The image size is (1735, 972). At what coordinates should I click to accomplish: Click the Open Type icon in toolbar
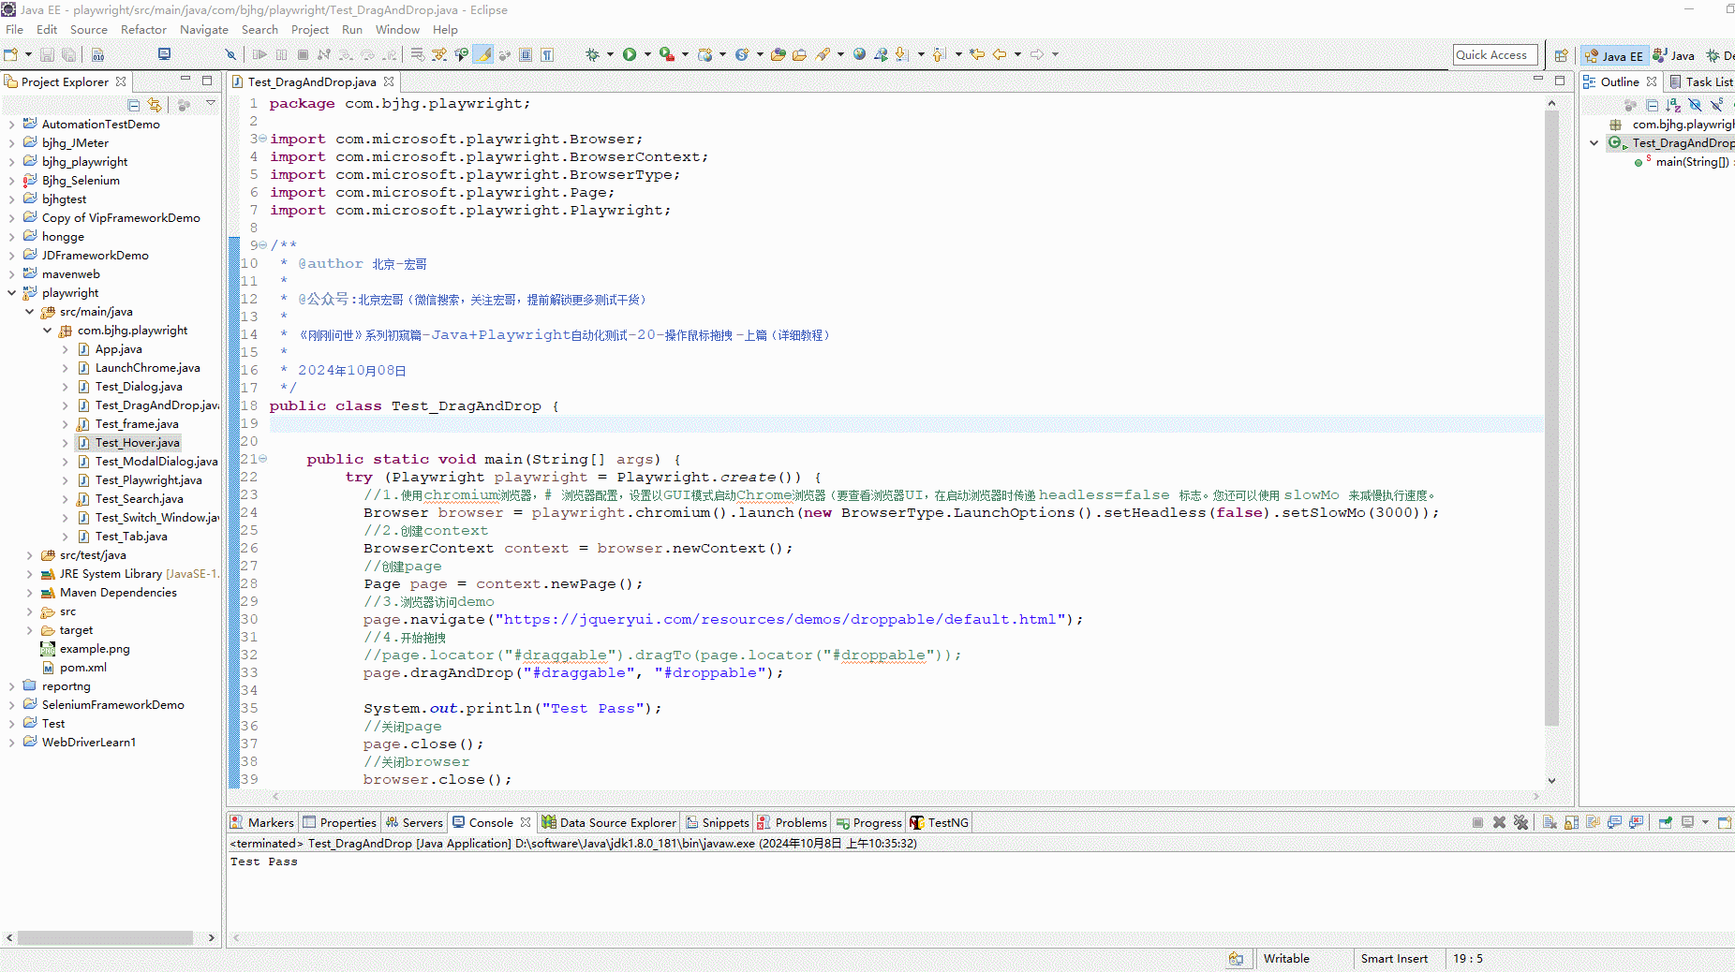[779, 54]
